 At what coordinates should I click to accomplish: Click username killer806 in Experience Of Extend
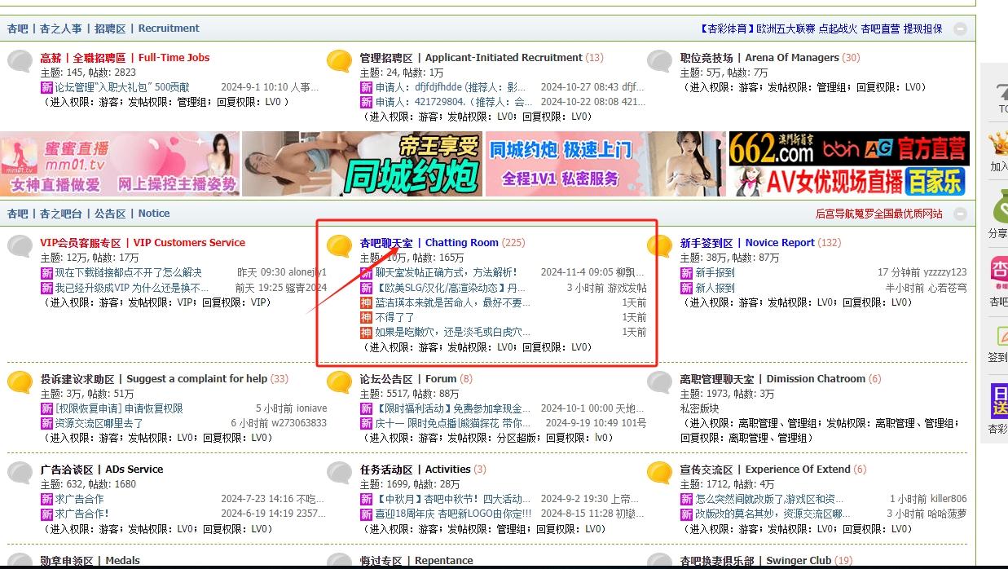[948, 499]
